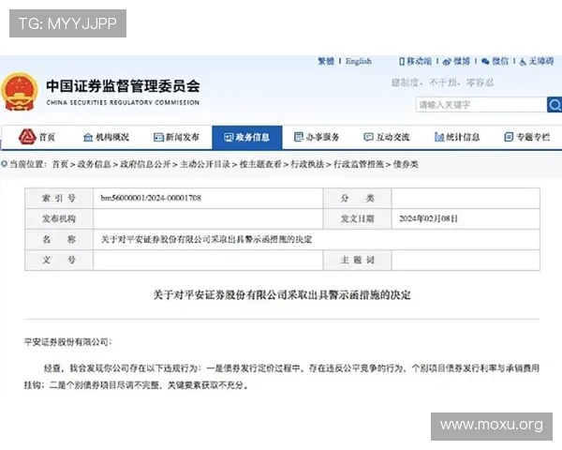Click the date 2024年02月08日
The width and height of the screenshot is (562, 450).
coord(428,218)
